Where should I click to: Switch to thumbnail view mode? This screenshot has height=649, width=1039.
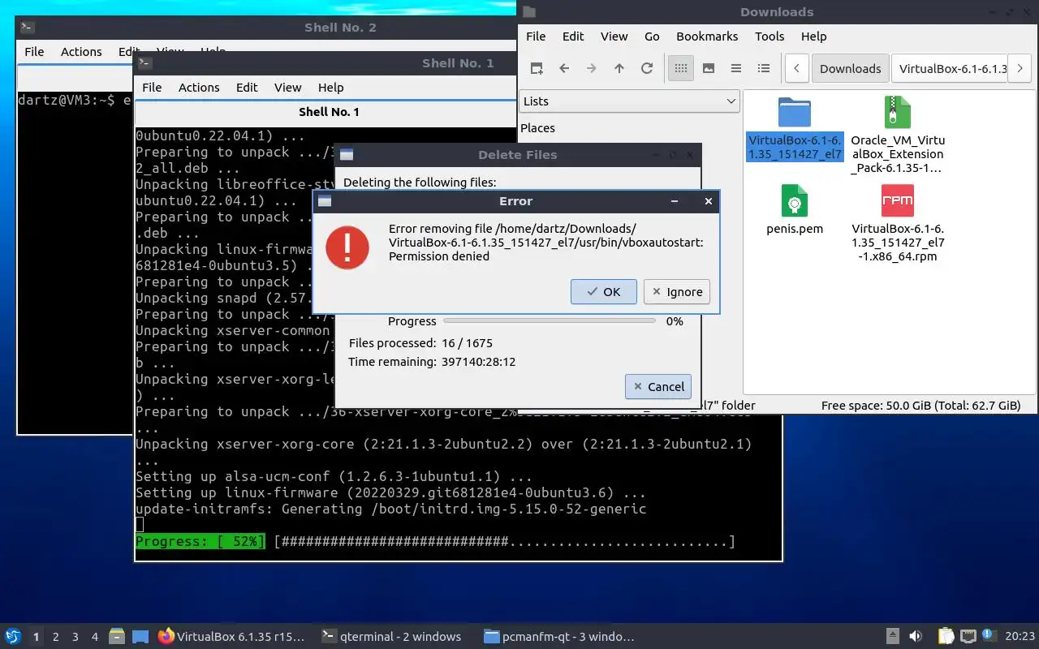pyautogui.click(x=709, y=69)
